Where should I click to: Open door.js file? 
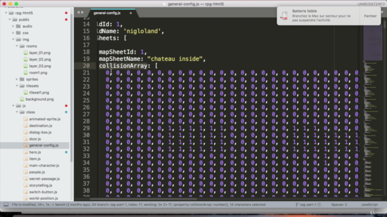coord(35,139)
